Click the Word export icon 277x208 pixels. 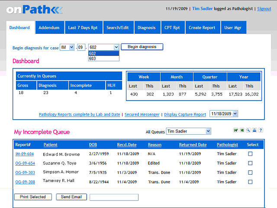coord(236,130)
